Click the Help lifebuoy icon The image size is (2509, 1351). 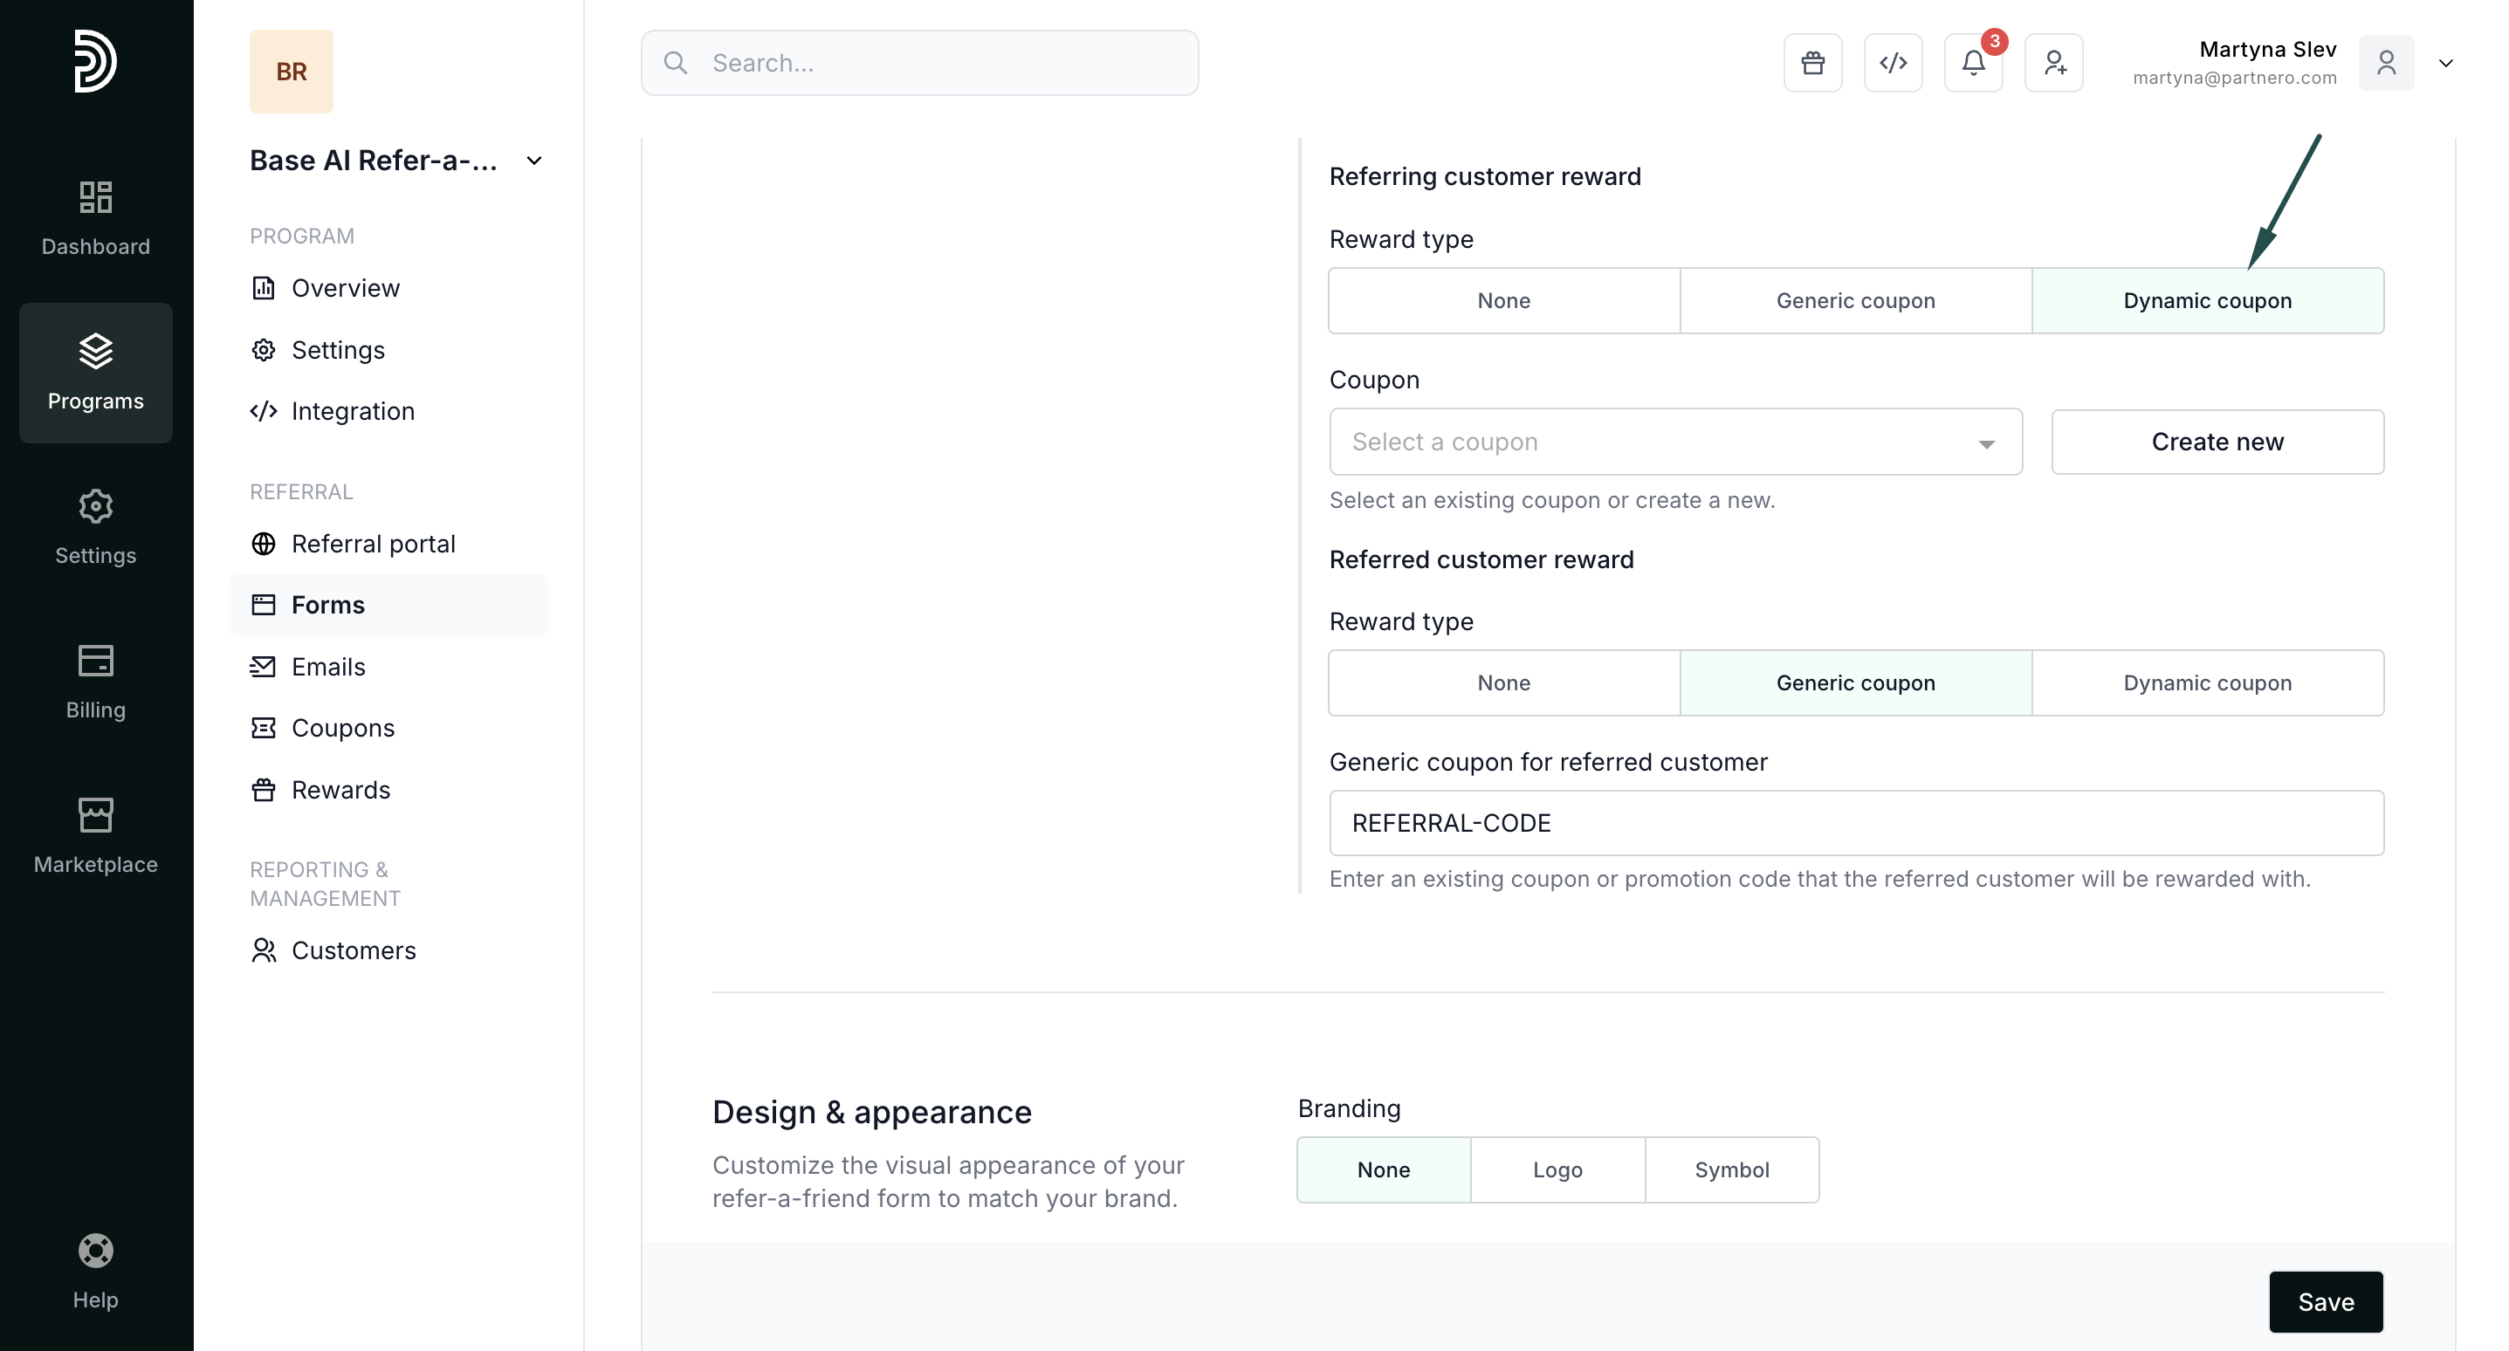pos(95,1270)
